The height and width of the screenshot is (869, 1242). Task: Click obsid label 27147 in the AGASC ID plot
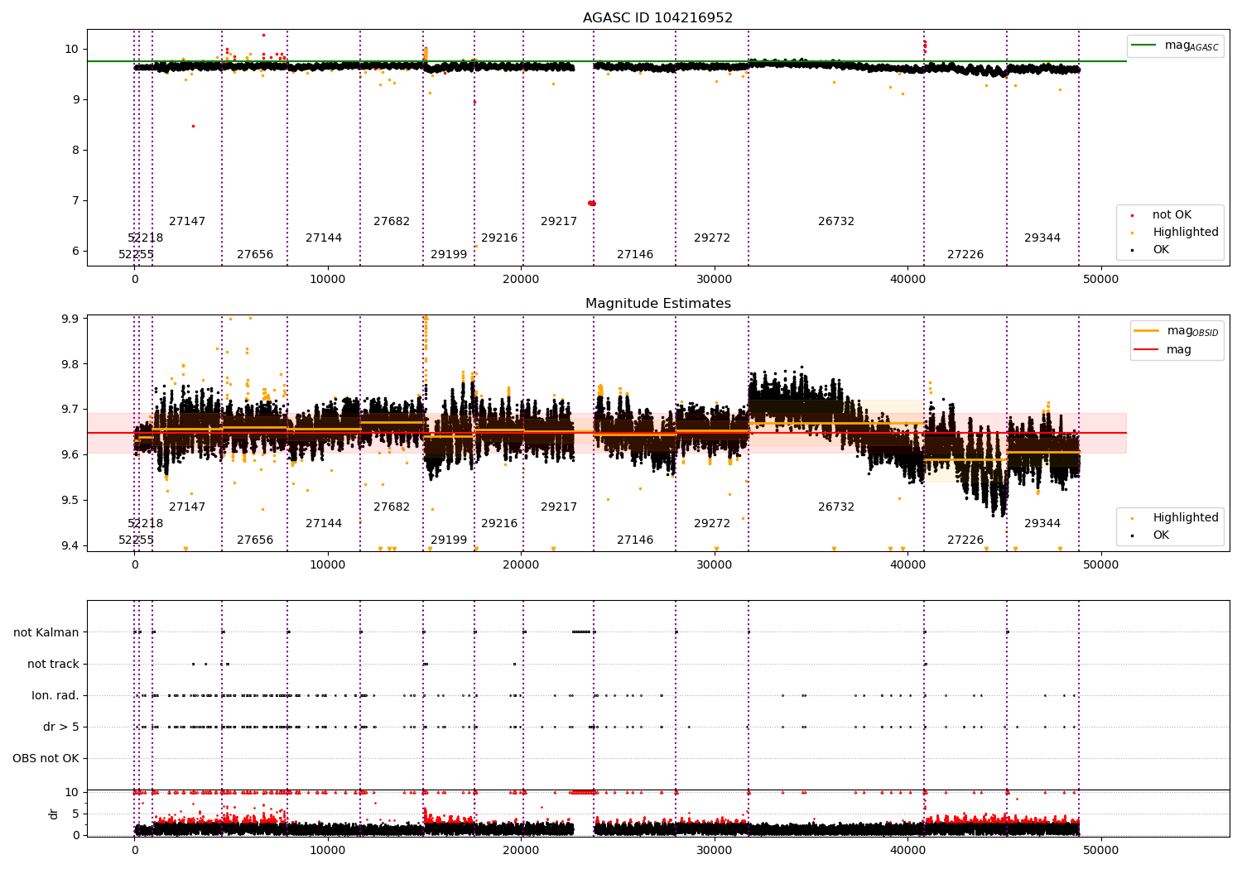tap(187, 221)
